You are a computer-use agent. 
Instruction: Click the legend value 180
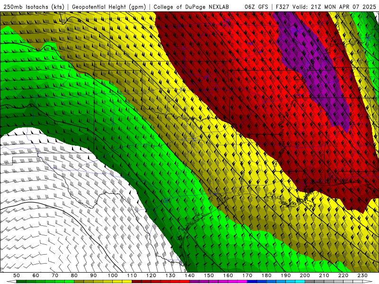[266, 275]
